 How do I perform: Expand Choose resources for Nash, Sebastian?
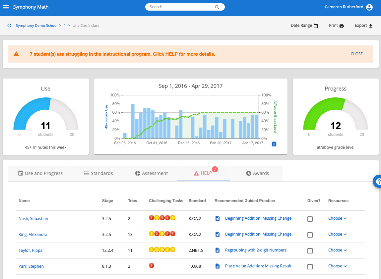click(x=338, y=218)
